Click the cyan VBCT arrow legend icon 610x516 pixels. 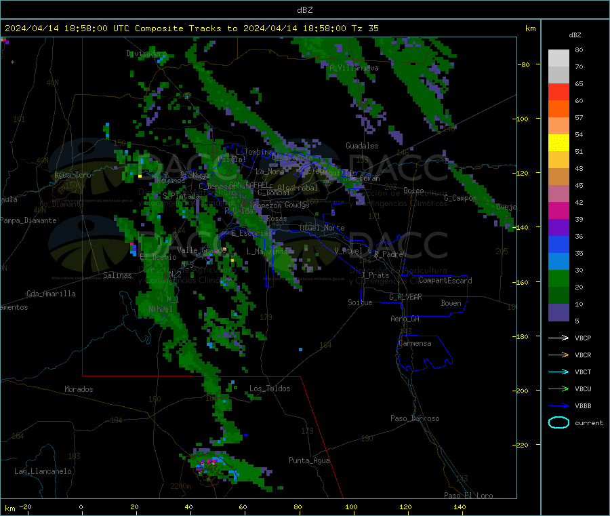pos(558,372)
